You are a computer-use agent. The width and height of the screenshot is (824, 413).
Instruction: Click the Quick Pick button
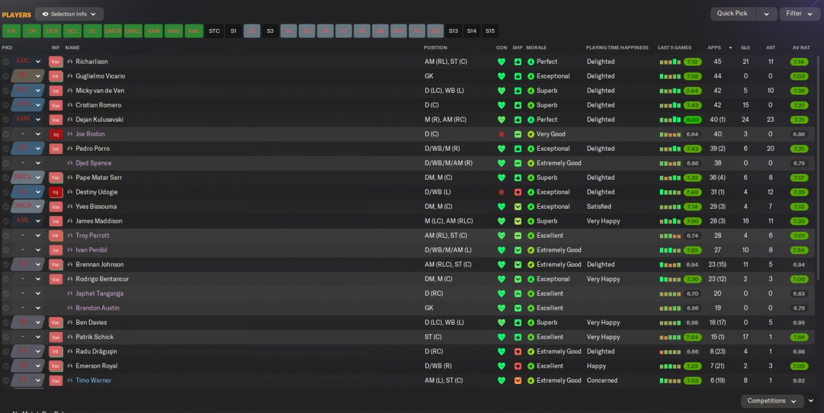733,14
